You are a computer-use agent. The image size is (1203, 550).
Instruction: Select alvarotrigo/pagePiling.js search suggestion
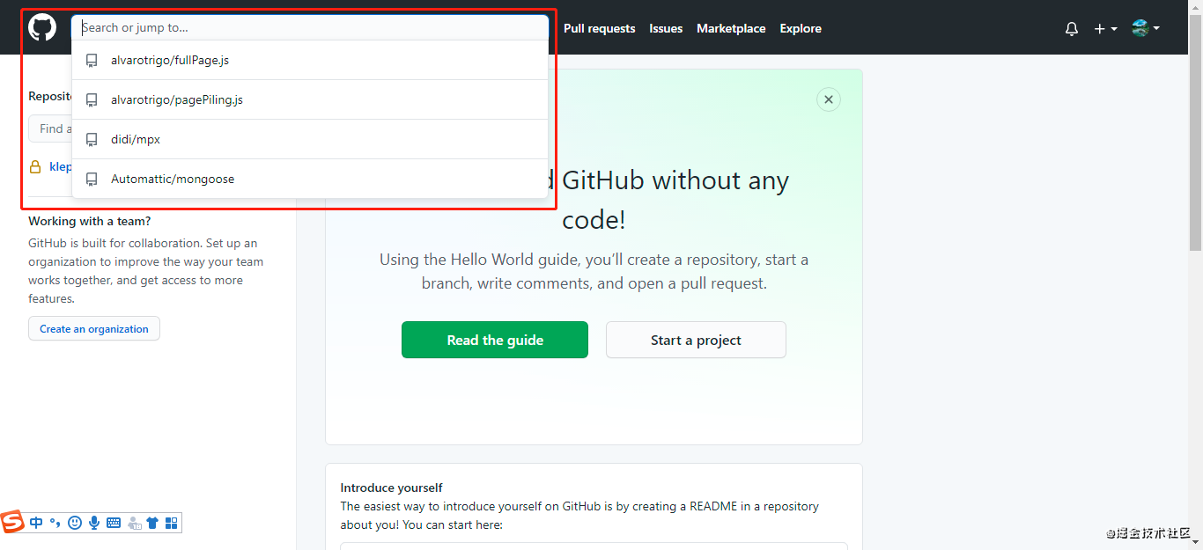tap(310, 100)
